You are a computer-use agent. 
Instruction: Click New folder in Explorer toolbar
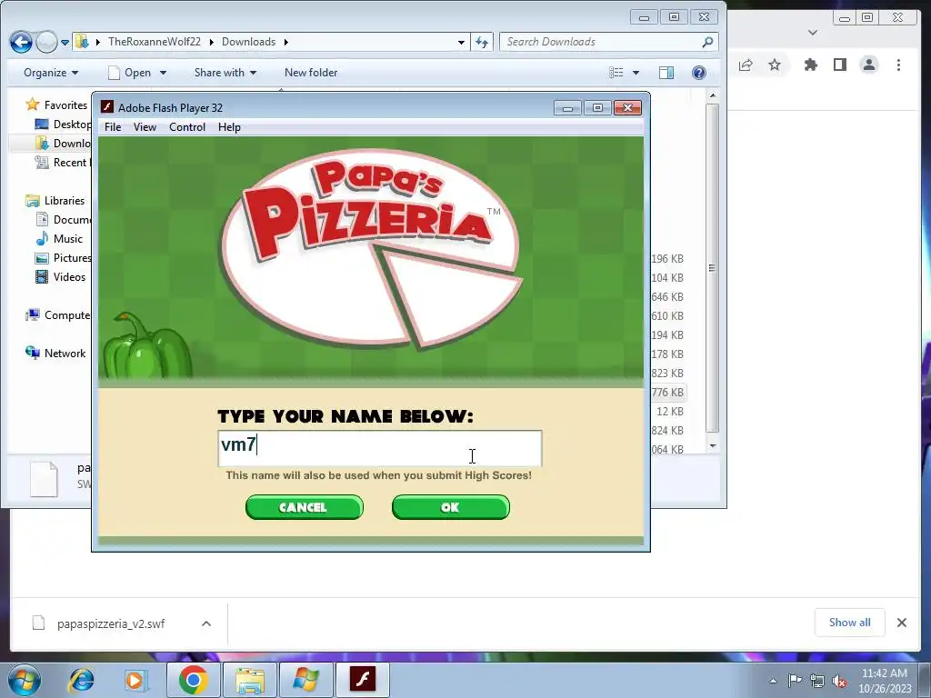coord(311,73)
